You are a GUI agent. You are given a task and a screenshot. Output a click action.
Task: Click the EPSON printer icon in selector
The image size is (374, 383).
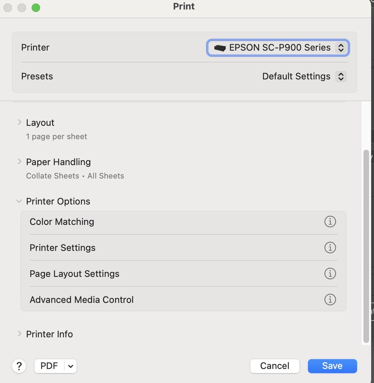click(220, 48)
